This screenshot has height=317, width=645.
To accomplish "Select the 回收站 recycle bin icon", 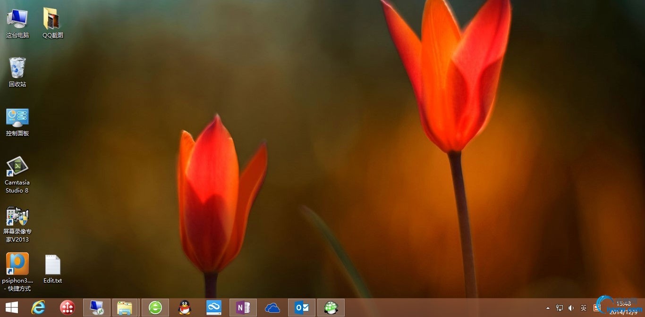I will pyautogui.click(x=17, y=72).
